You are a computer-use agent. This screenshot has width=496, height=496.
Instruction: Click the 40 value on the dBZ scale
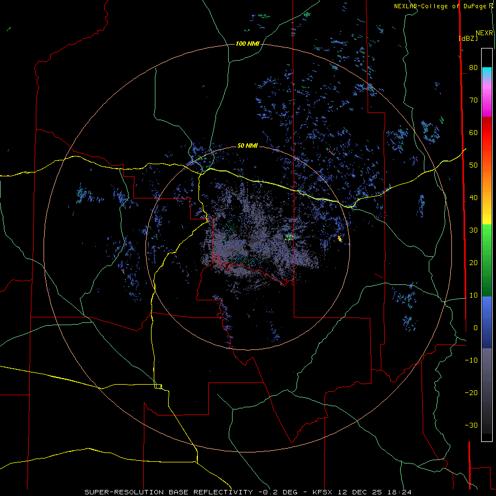tap(473, 198)
